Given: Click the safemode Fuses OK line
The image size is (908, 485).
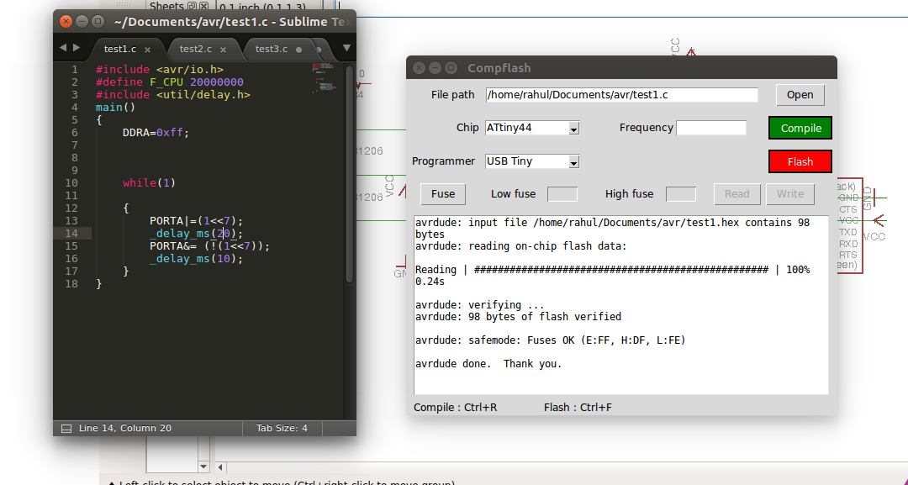Looking at the screenshot, I should click(x=550, y=340).
